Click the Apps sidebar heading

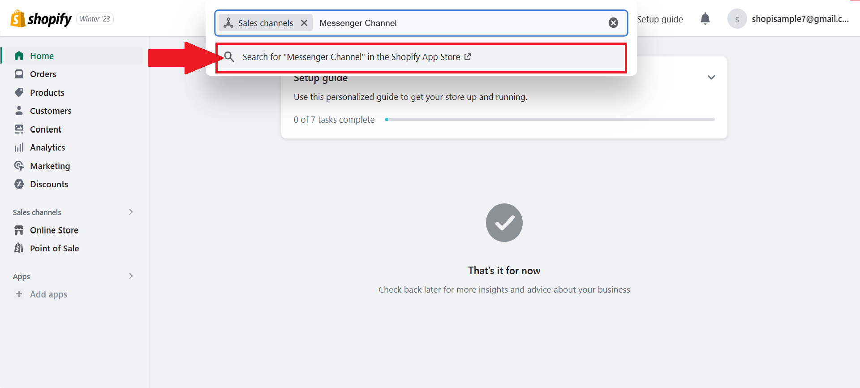(21, 276)
